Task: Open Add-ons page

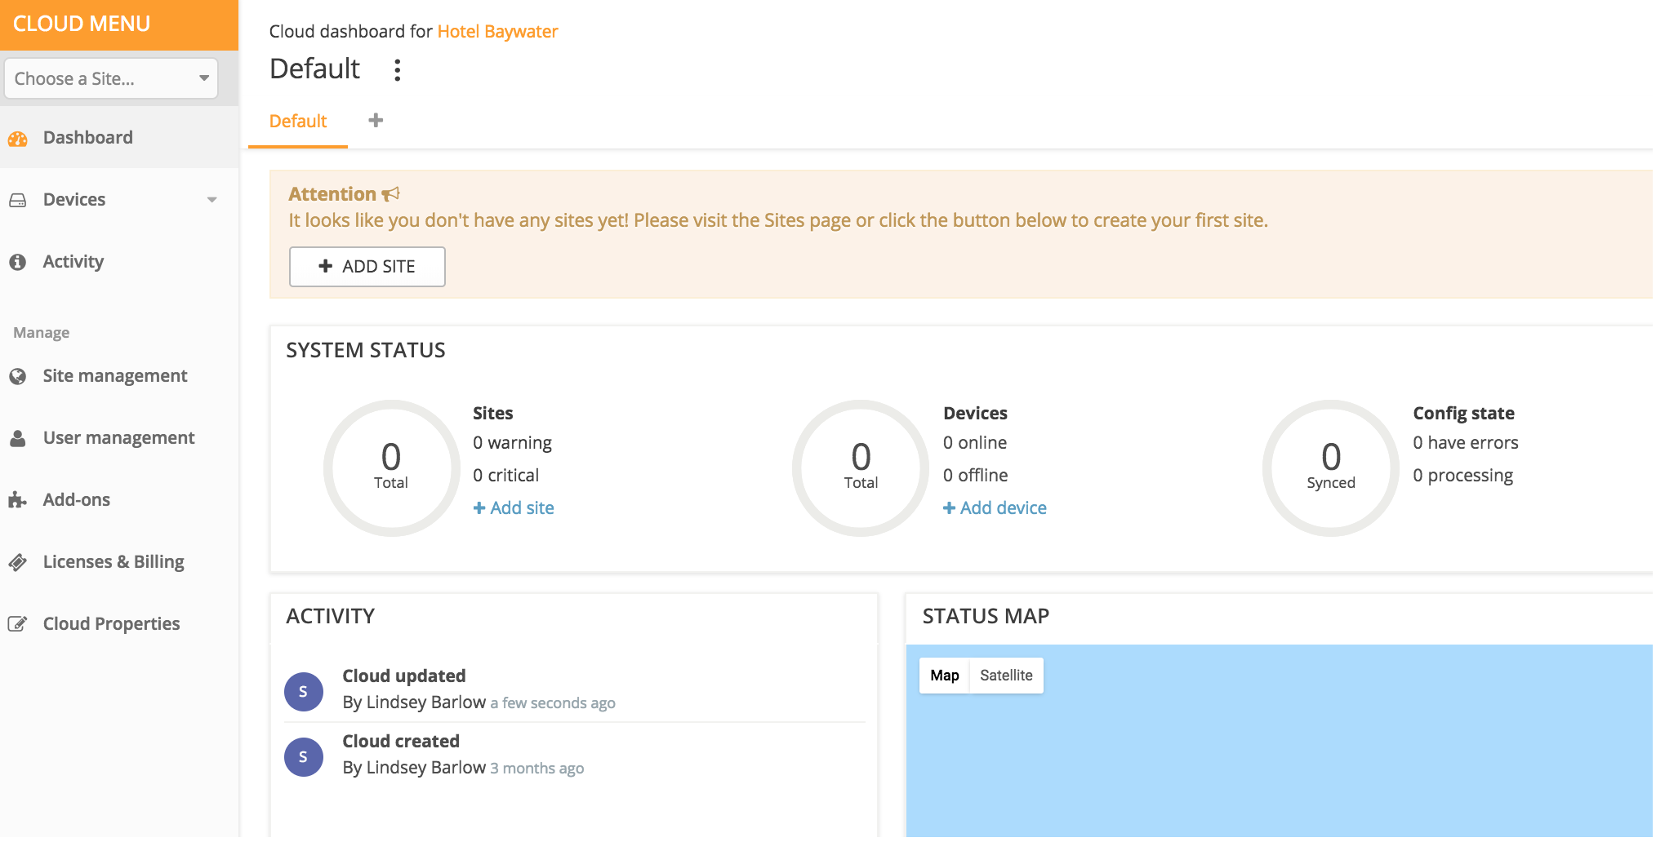Action: (119, 500)
